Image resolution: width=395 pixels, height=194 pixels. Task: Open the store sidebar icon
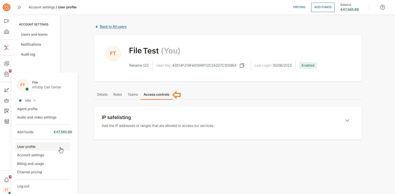tap(7, 121)
